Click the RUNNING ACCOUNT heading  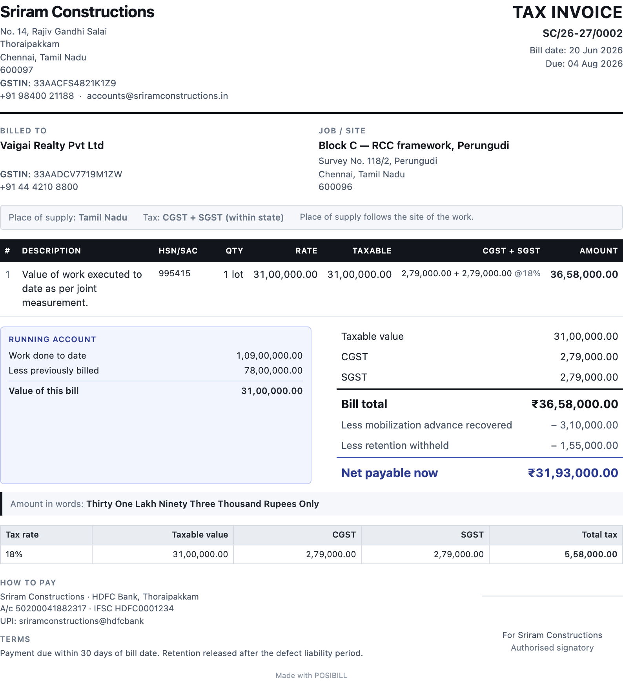52,339
